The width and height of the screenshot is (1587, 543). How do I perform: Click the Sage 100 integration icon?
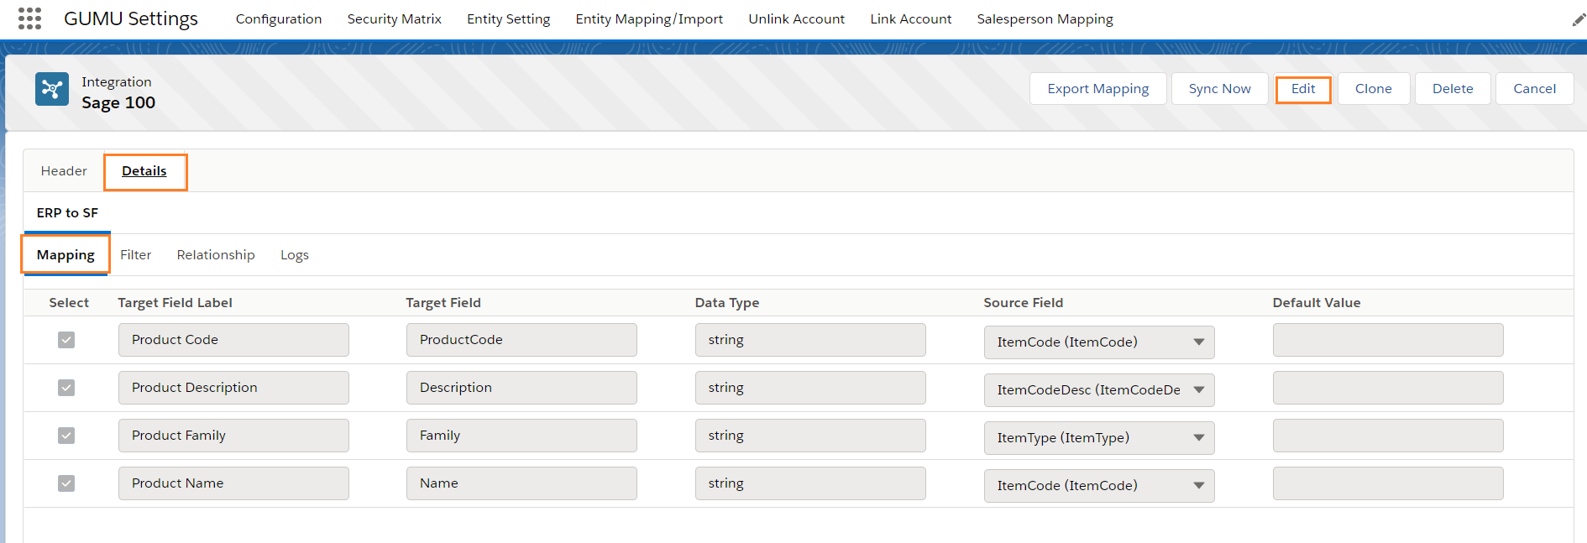pyautogui.click(x=52, y=89)
